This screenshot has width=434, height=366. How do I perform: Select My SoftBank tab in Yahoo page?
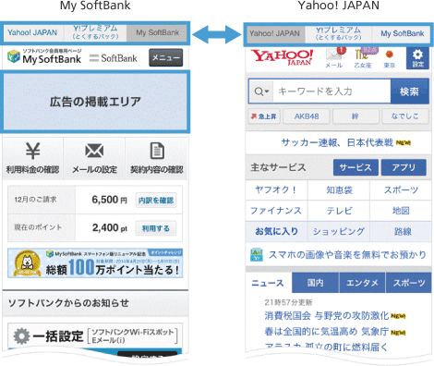pos(402,33)
